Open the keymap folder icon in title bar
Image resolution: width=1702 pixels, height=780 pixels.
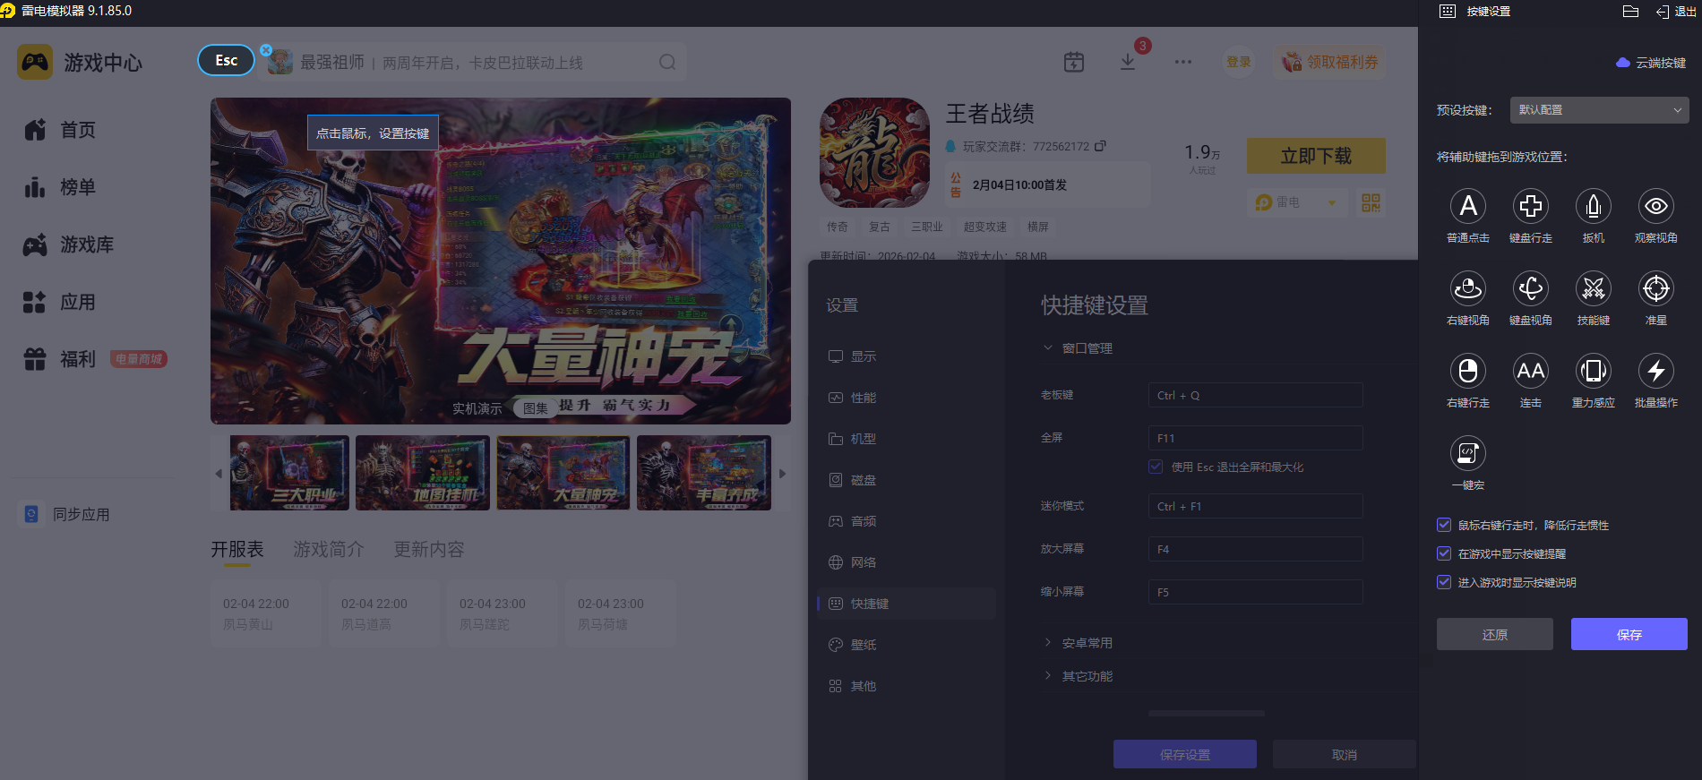point(1630,12)
